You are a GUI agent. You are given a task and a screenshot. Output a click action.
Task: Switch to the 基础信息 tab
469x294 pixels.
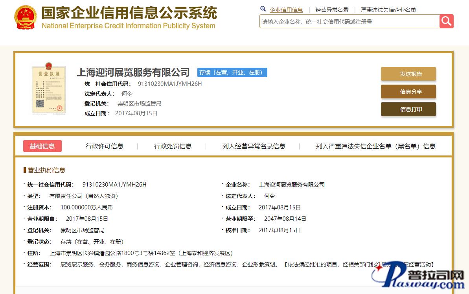[x=42, y=146]
